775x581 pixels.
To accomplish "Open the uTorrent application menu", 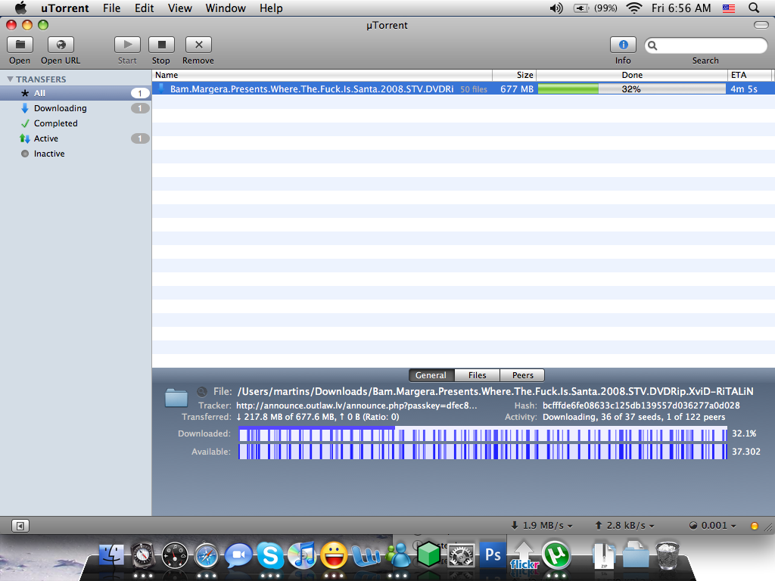I will tap(65, 8).
